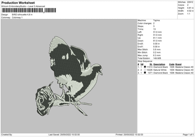
Task: Select the stitch count '22912'
Action: coord(190,2)
